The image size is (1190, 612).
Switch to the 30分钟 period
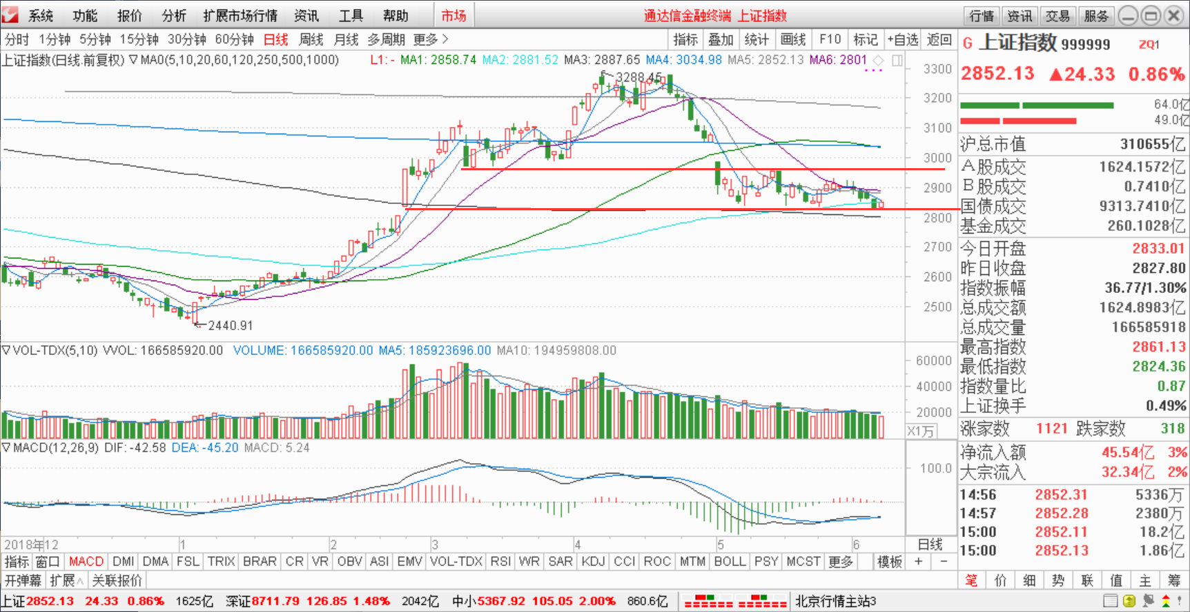point(187,39)
